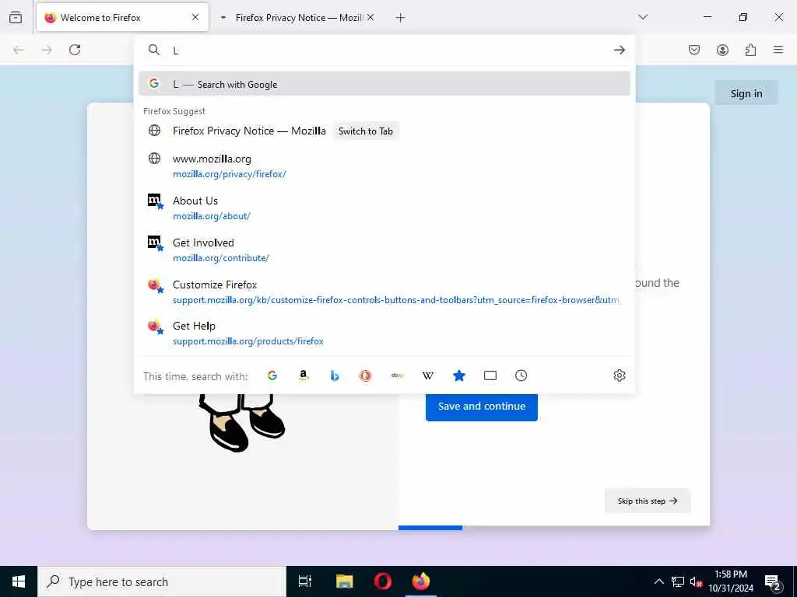Click Skip this step button

(x=648, y=501)
